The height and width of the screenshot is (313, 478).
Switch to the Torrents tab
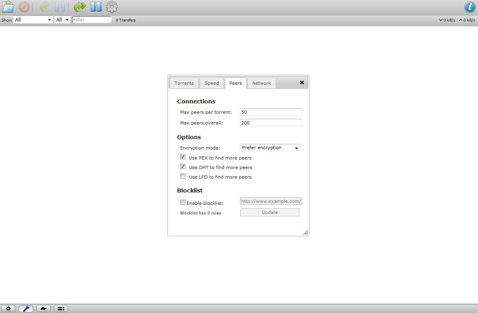coord(184,83)
